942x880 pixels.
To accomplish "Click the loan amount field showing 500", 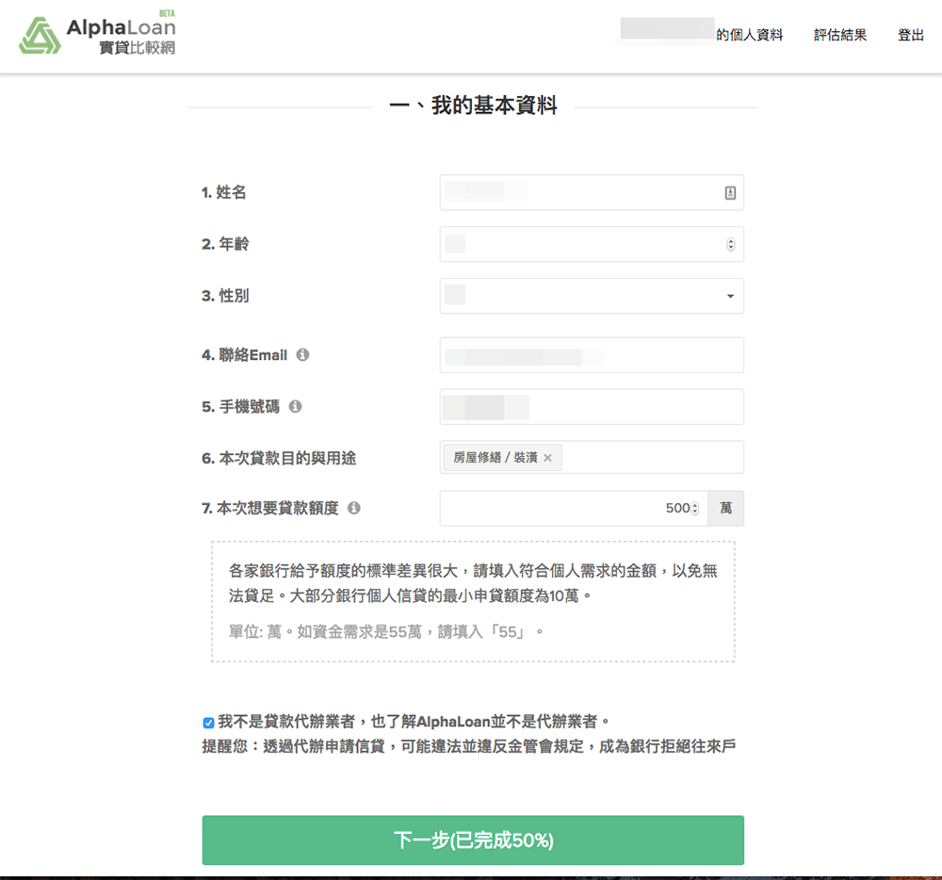I will 573,508.
